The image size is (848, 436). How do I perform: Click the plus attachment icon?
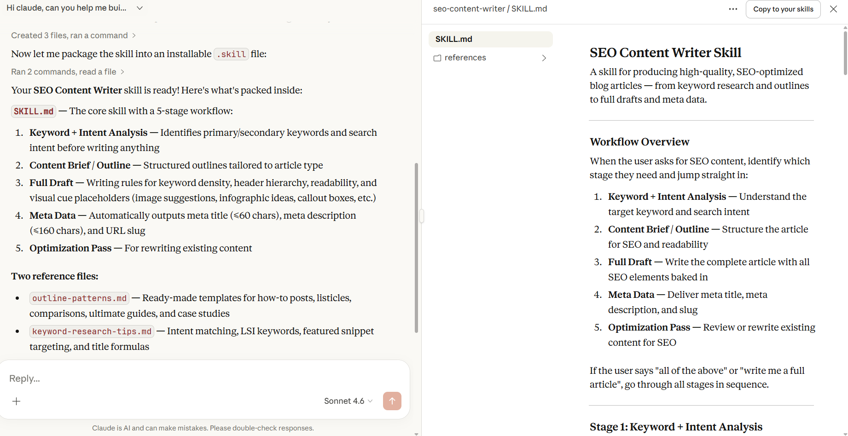[17, 401]
